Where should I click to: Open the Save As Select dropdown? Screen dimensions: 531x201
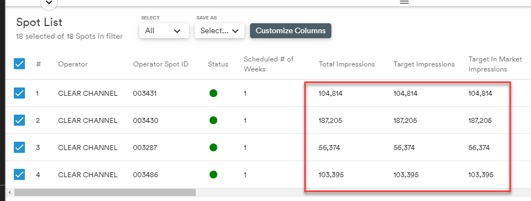tap(220, 31)
